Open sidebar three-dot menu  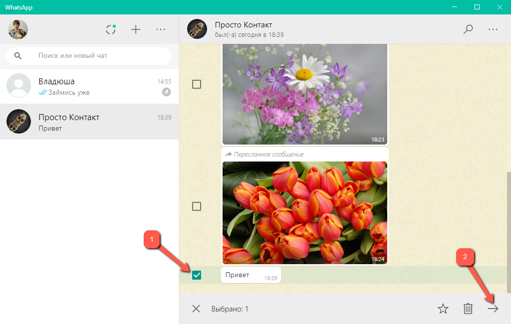coord(161,29)
